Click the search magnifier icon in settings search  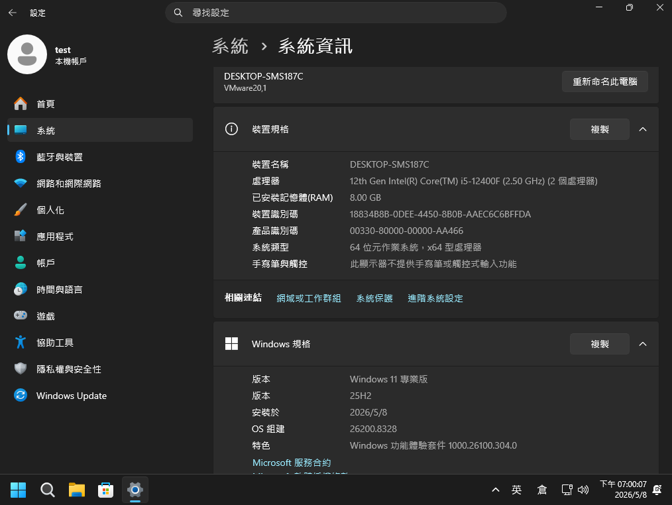coord(178,13)
